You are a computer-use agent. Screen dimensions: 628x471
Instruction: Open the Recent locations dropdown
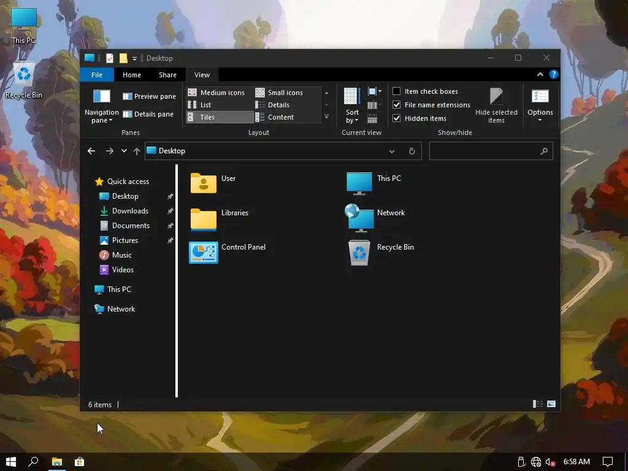[x=124, y=151]
